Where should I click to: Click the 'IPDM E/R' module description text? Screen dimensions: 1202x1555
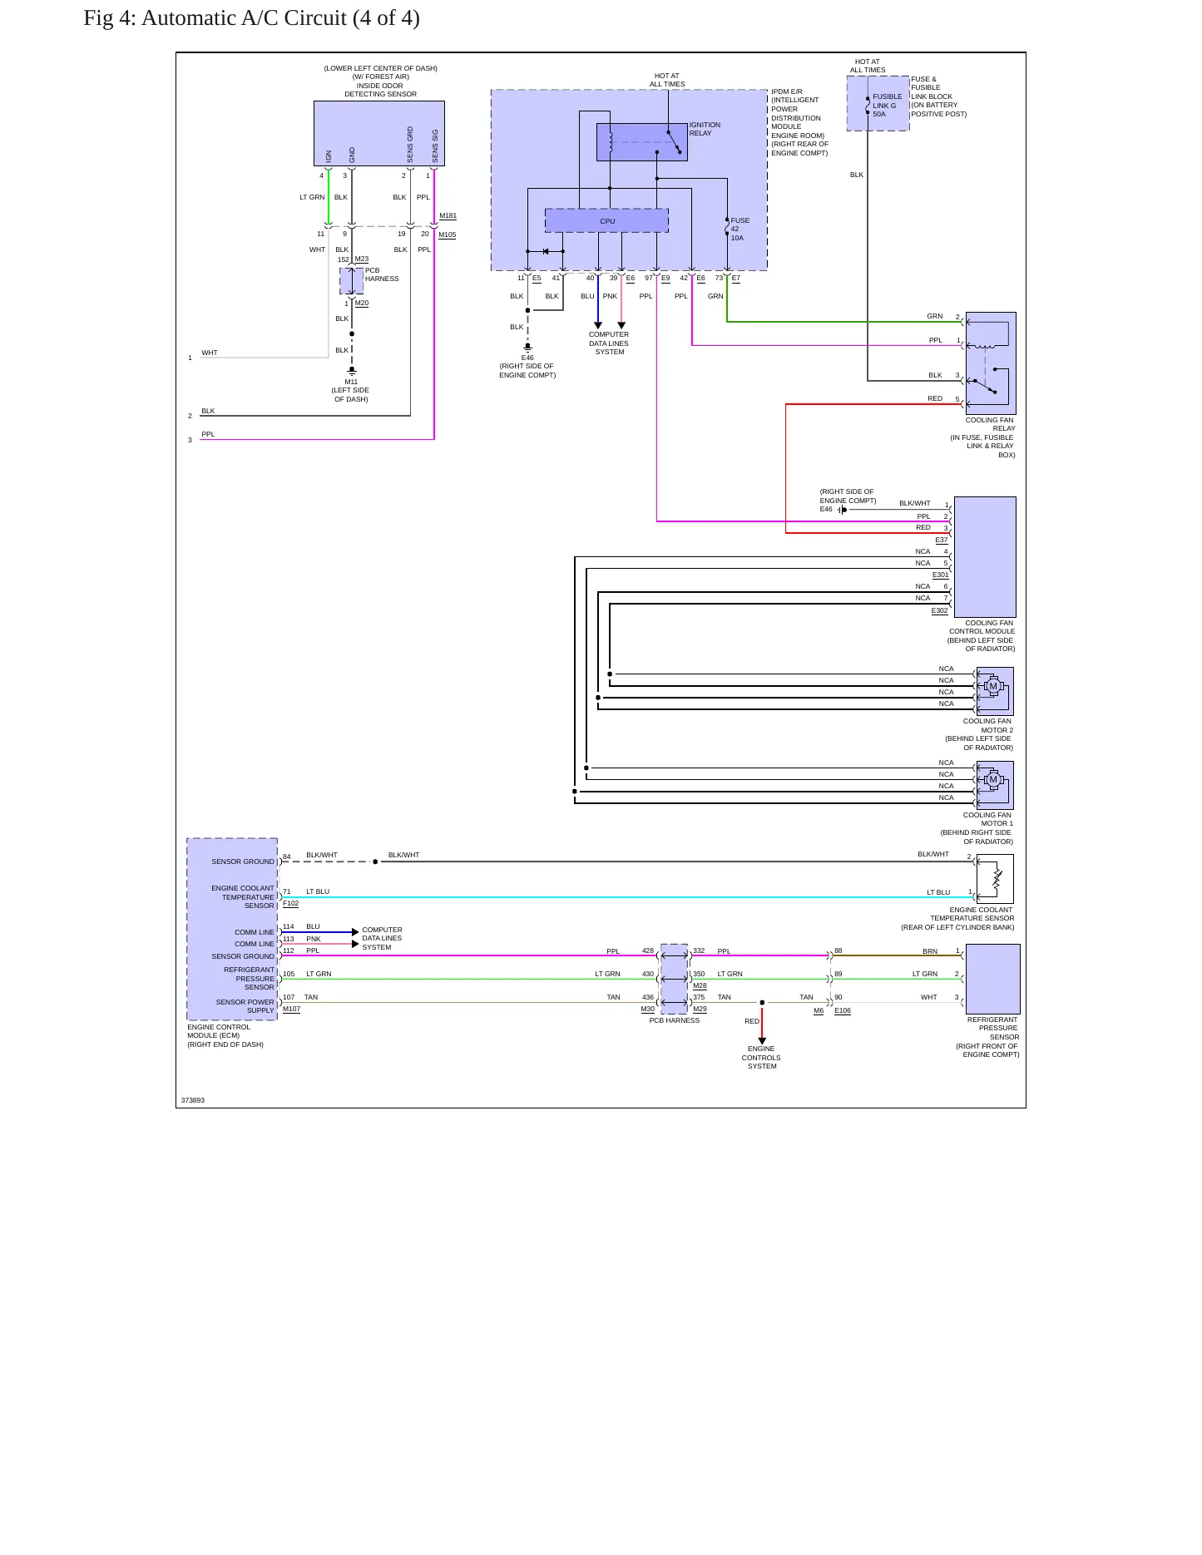click(x=799, y=122)
